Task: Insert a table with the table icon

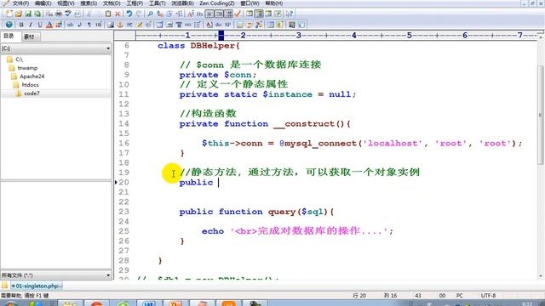Action: [x=159, y=25]
